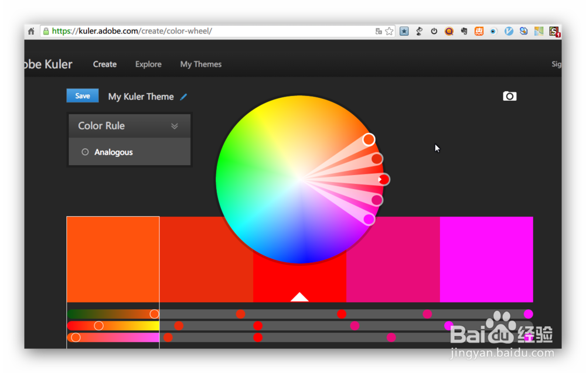This screenshot has height=373, width=586.
Task: Click the orange swatch middle slider handle
Action: click(x=98, y=326)
